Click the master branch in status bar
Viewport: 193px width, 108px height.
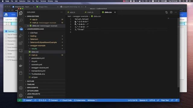[28, 100]
